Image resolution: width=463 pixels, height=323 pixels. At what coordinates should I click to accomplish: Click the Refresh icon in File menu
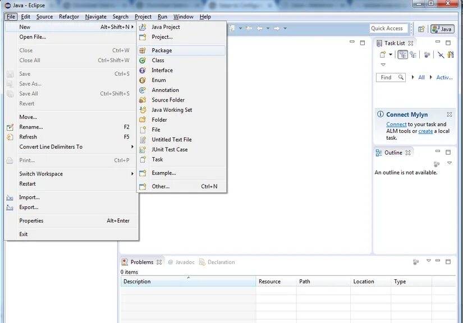coord(10,137)
